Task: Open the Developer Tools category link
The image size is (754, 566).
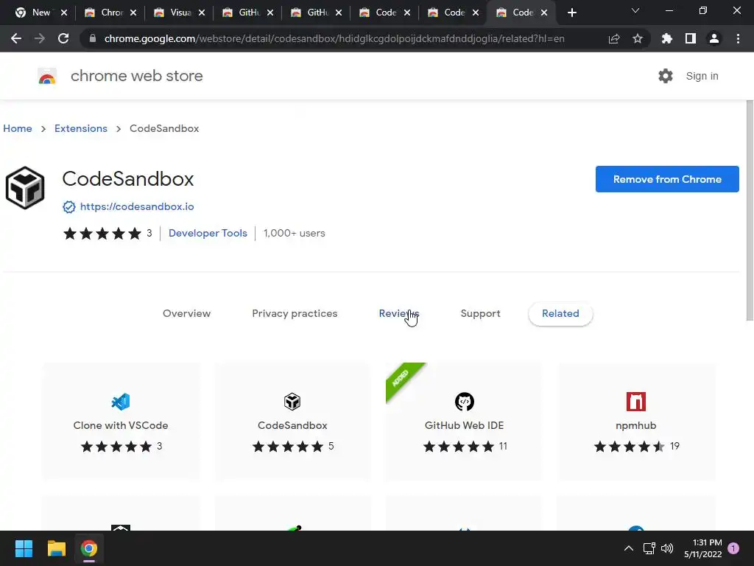Action: tap(208, 233)
